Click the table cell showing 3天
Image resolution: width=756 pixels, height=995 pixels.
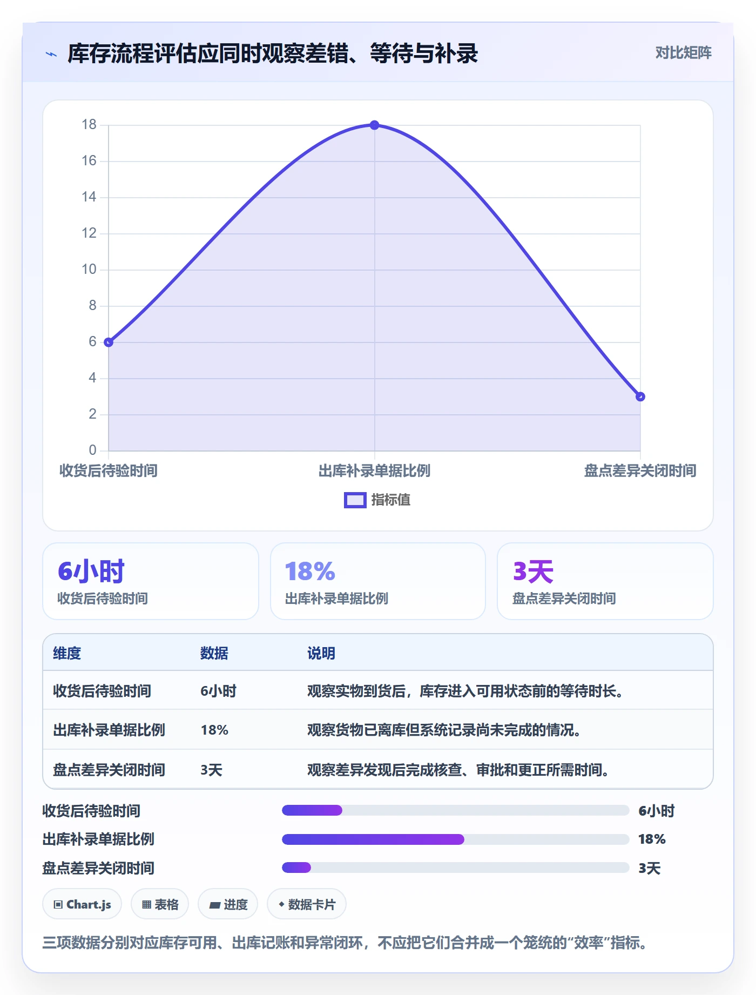212,770
